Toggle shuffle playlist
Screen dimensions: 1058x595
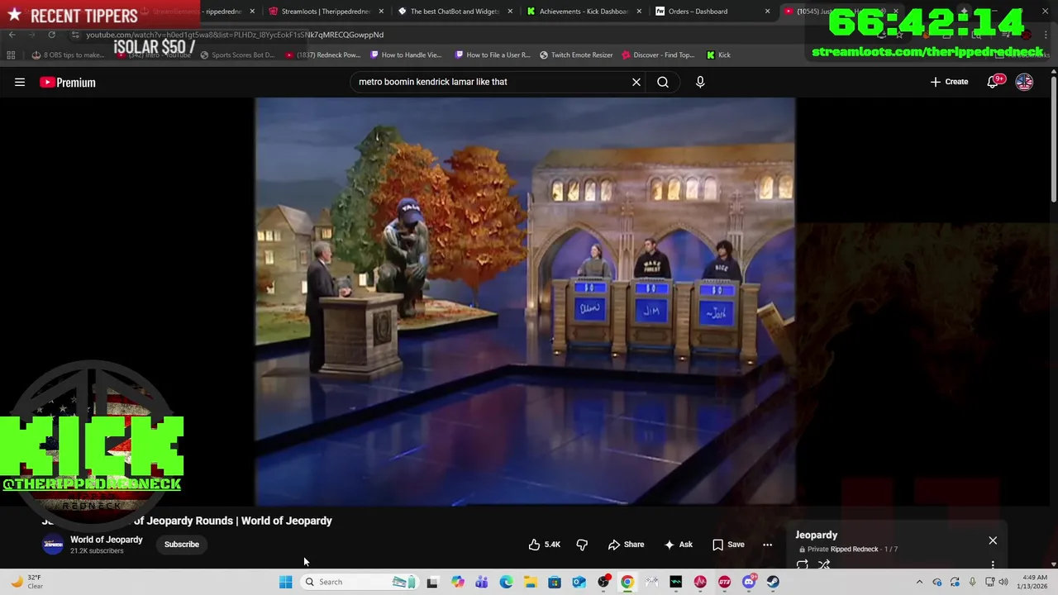click(824, 565)
